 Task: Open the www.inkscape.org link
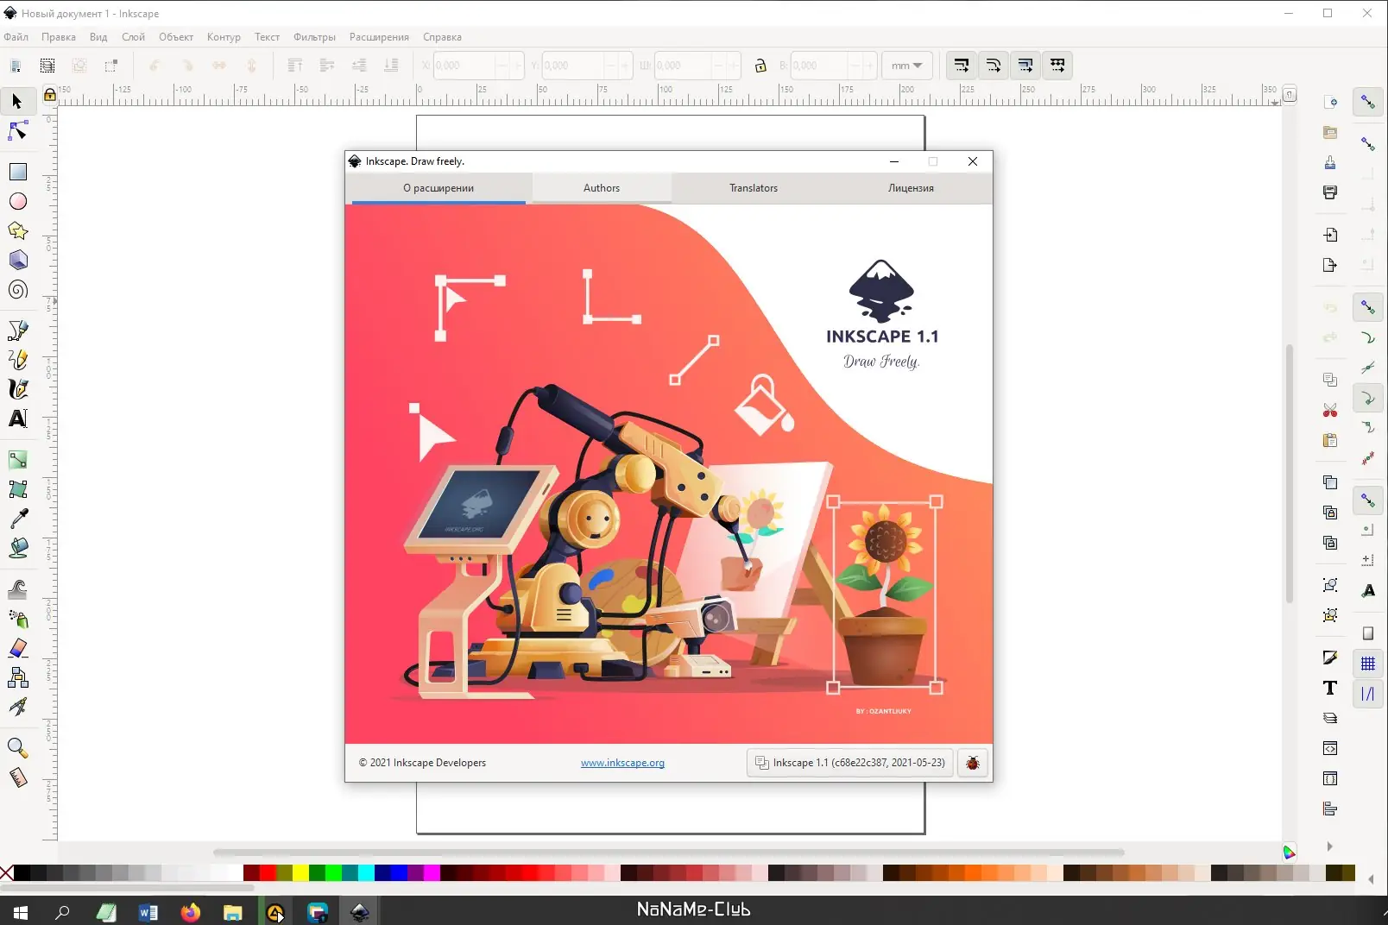pos(622,763)
